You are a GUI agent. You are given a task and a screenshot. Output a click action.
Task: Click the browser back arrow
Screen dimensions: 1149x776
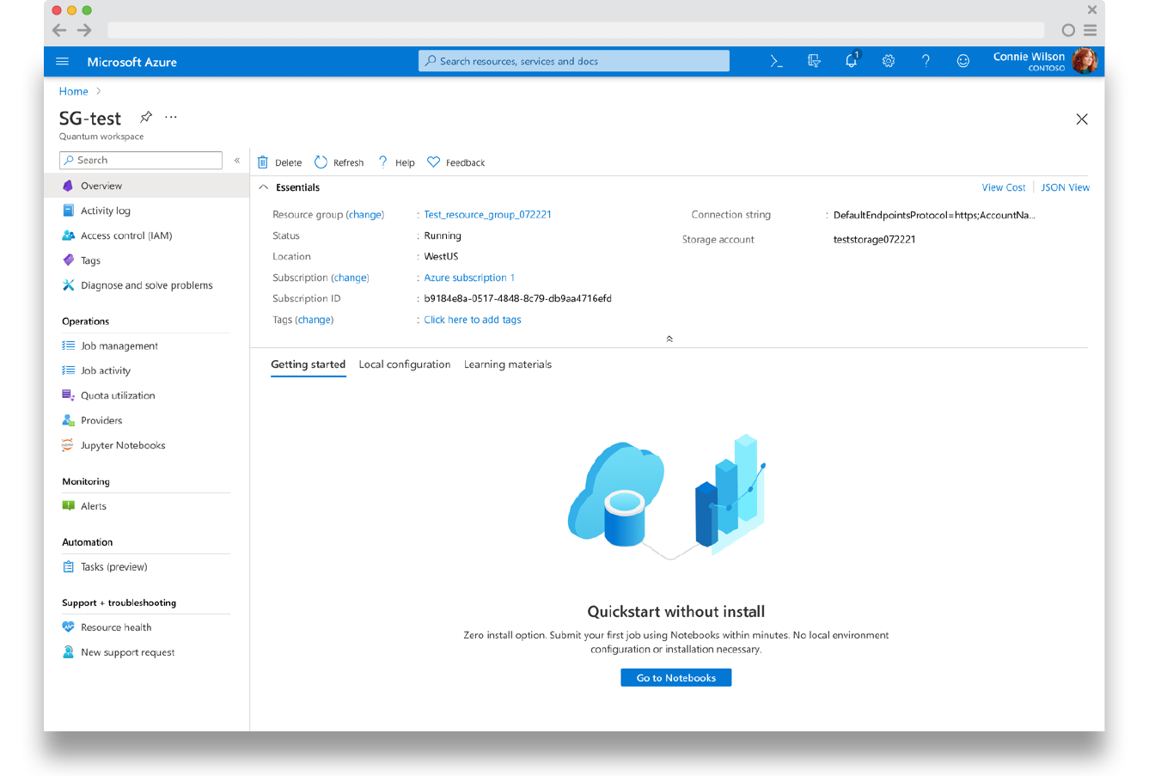click(59, 30)
